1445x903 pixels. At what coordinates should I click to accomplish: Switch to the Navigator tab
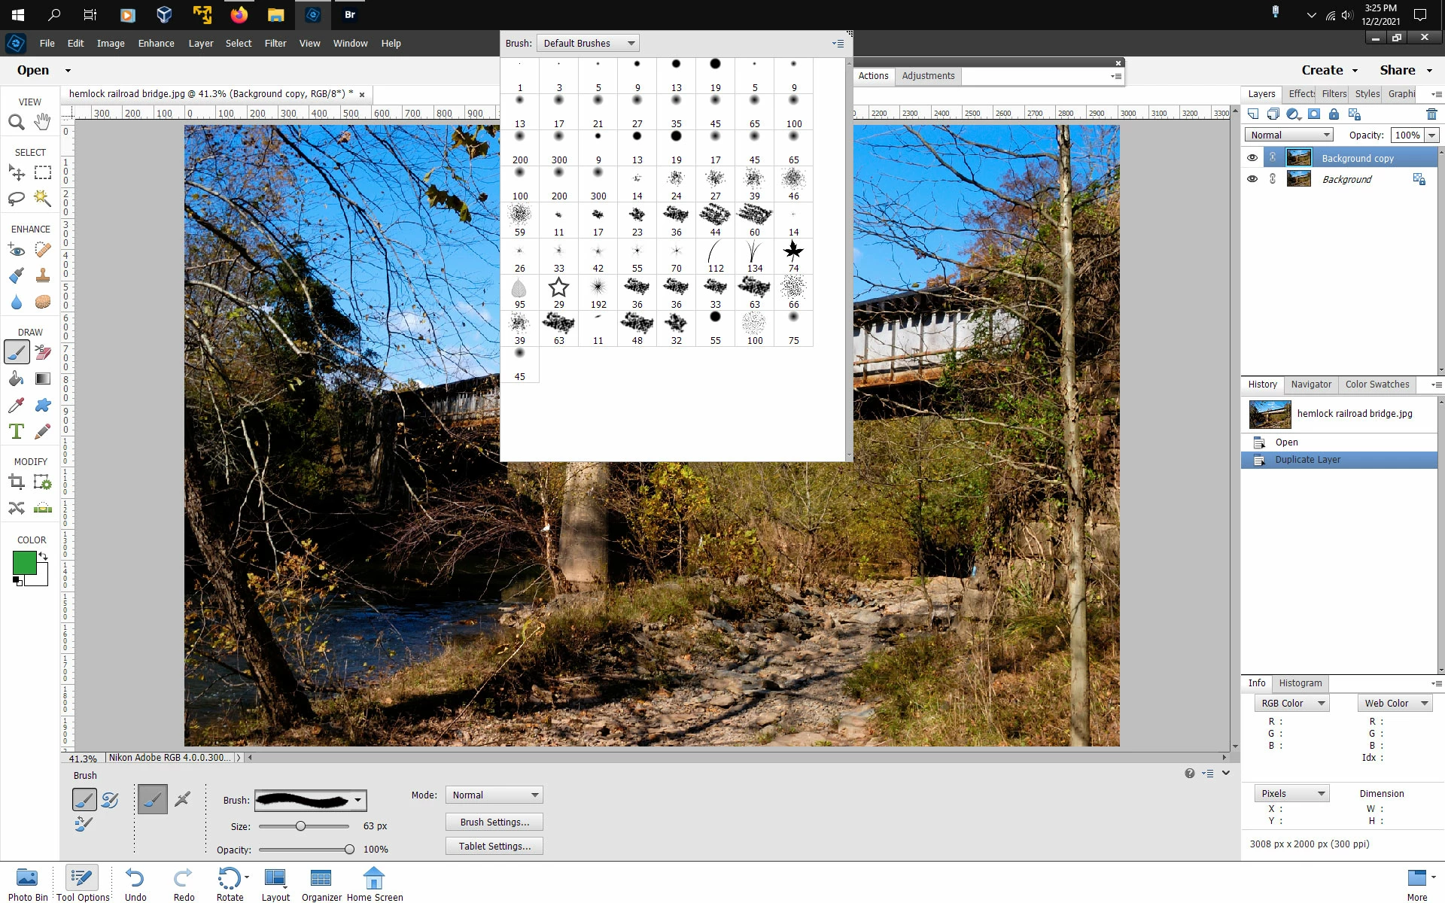(1310, 385)
